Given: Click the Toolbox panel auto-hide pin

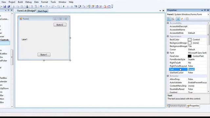Looking at the screenshot, I should coord(9,10).
